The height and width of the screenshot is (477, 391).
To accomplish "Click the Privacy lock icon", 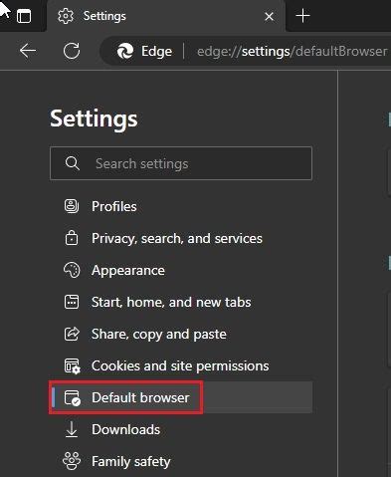I will click(72, 238).
